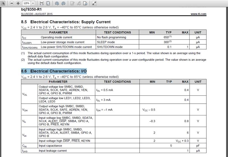228x157 pixels.
Task: Click the 0.8 maximum VIL value
Action: click(186, 121)
